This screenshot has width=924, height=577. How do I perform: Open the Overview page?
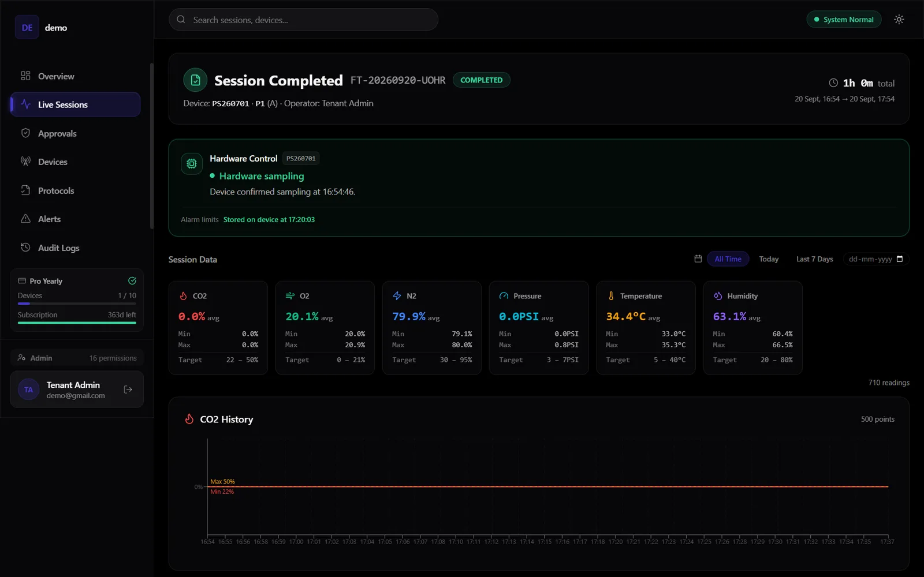[75, 76]
